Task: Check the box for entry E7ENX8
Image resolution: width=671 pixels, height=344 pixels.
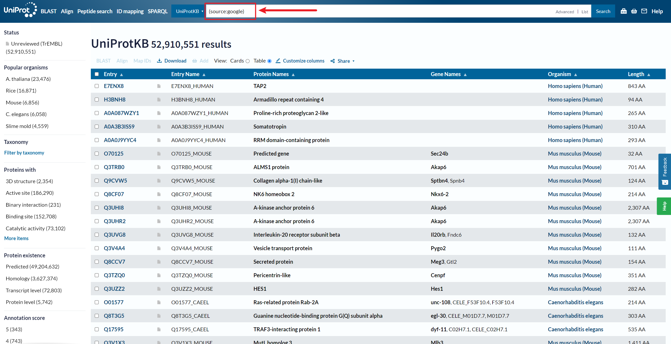Action: (x=97, y=86)
